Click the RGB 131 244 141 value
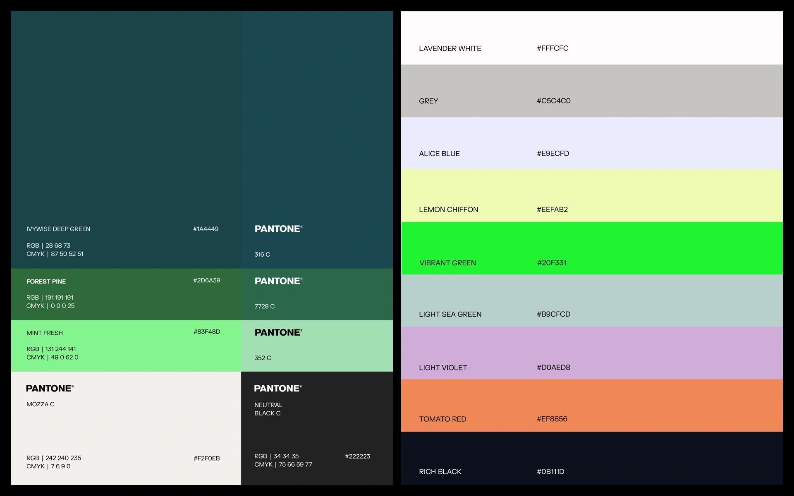Image resolution: width=794 pixels, height=496 pixels. 51,349
